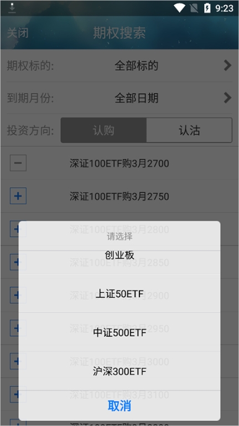The height and width of the screenshot is (426, 239).
Task: Expand 期权标的 chevron arrow
Action: pos(227,66)
